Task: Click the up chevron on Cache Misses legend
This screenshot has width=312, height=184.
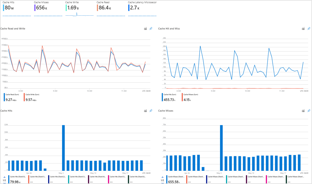Action: coord(163,177)
